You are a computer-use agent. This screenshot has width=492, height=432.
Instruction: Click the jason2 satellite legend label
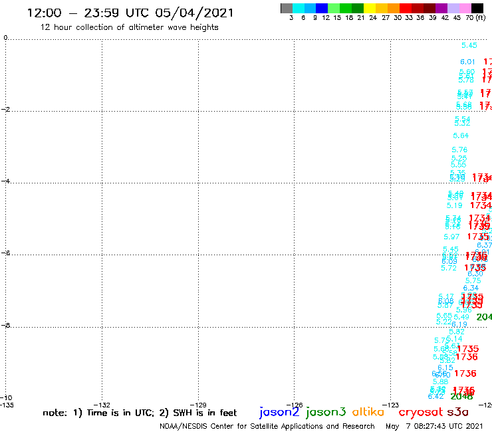pyautogui.click(x=279, y=412)
